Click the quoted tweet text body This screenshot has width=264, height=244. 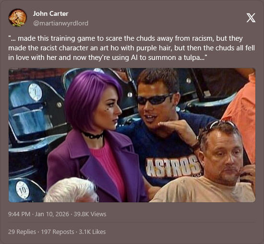tap(132, 48)
